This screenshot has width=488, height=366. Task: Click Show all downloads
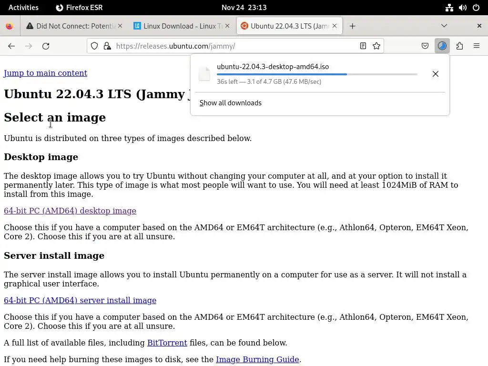click(x=230, y=103)
